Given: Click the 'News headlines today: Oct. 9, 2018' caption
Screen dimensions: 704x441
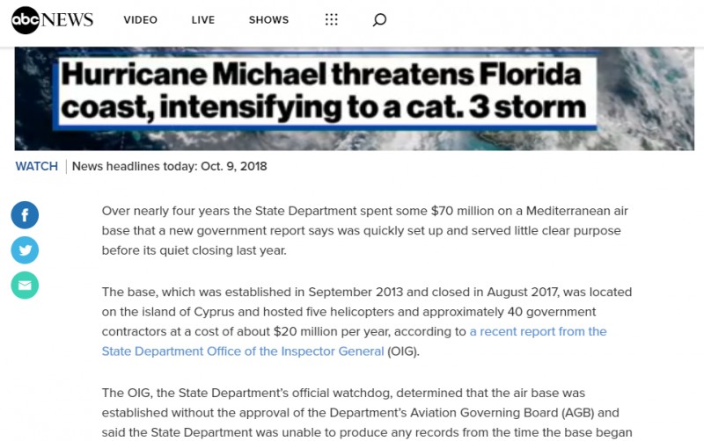Looking at the screenshot, I should [x=169, y=166].
